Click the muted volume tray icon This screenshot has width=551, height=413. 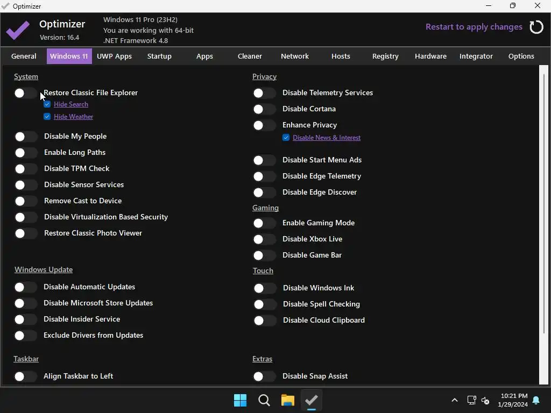pyautogui.click(x=485, y=400)
